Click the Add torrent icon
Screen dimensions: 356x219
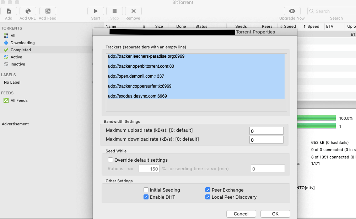pyautogui.click(x=8, y=11)
